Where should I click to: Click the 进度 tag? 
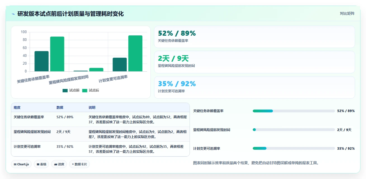(59, 164)
